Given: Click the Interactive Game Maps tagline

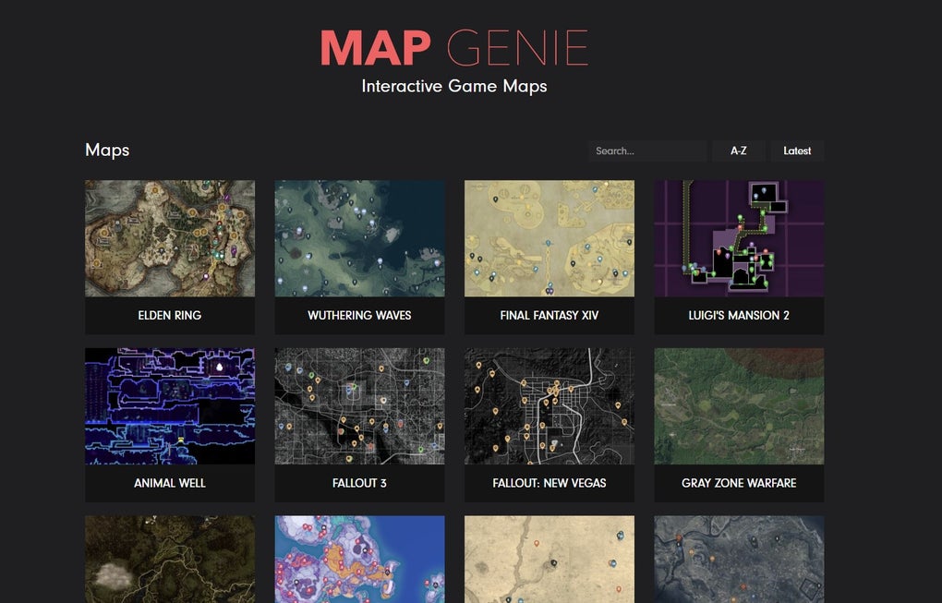Looking at the screenshot, I should click(454, 86).
